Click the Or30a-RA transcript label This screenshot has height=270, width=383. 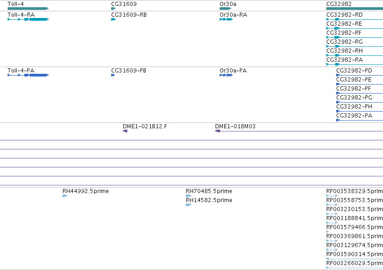point(233,15)
